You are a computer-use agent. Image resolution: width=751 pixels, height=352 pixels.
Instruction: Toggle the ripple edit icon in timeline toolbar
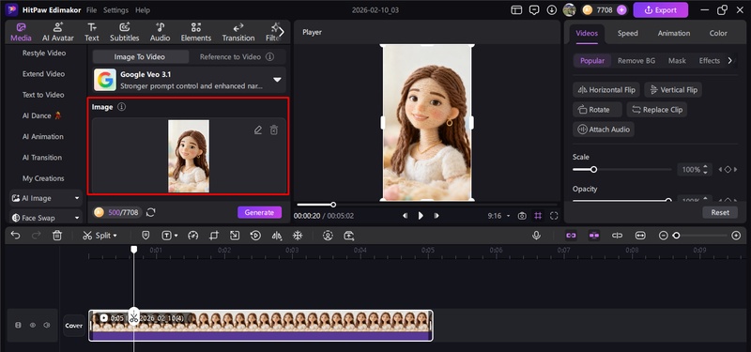(x=617, y=236)
